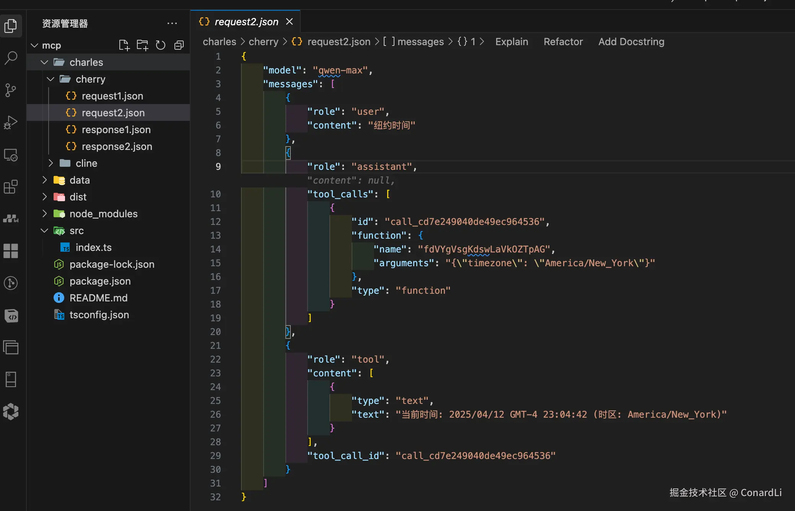Switch to the request2.json editor tab

pos(246,22)
